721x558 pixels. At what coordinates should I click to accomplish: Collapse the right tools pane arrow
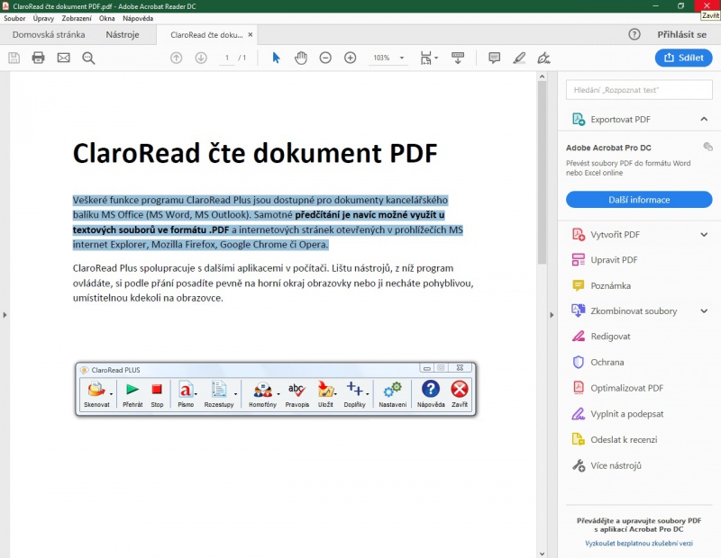click(x=552, y=315)
